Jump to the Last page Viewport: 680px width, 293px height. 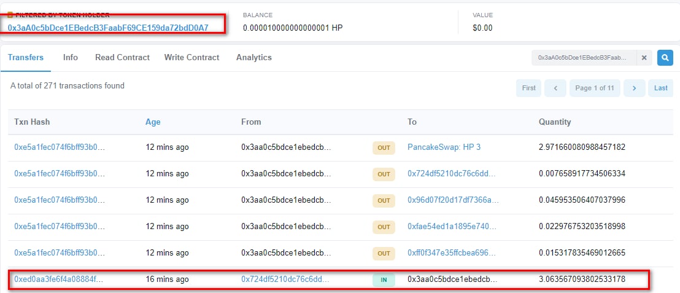660,88
